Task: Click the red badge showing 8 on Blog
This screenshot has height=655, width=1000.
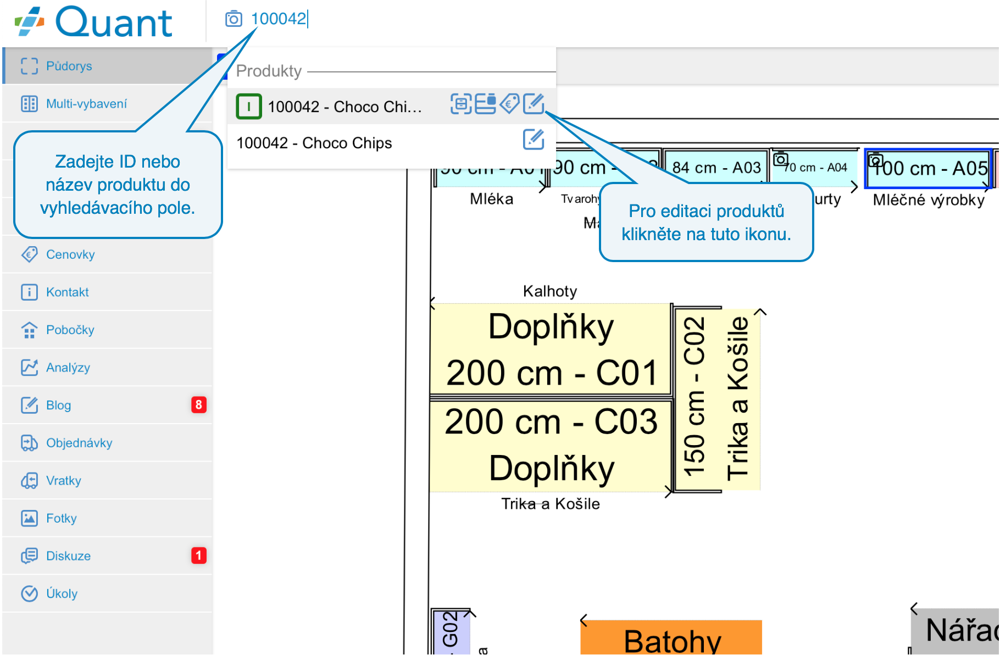Action: tap(199, 405)
